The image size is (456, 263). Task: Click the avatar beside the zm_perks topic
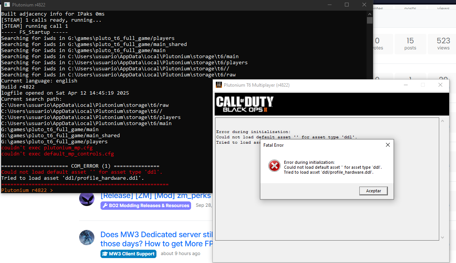(x=87, y=199)
